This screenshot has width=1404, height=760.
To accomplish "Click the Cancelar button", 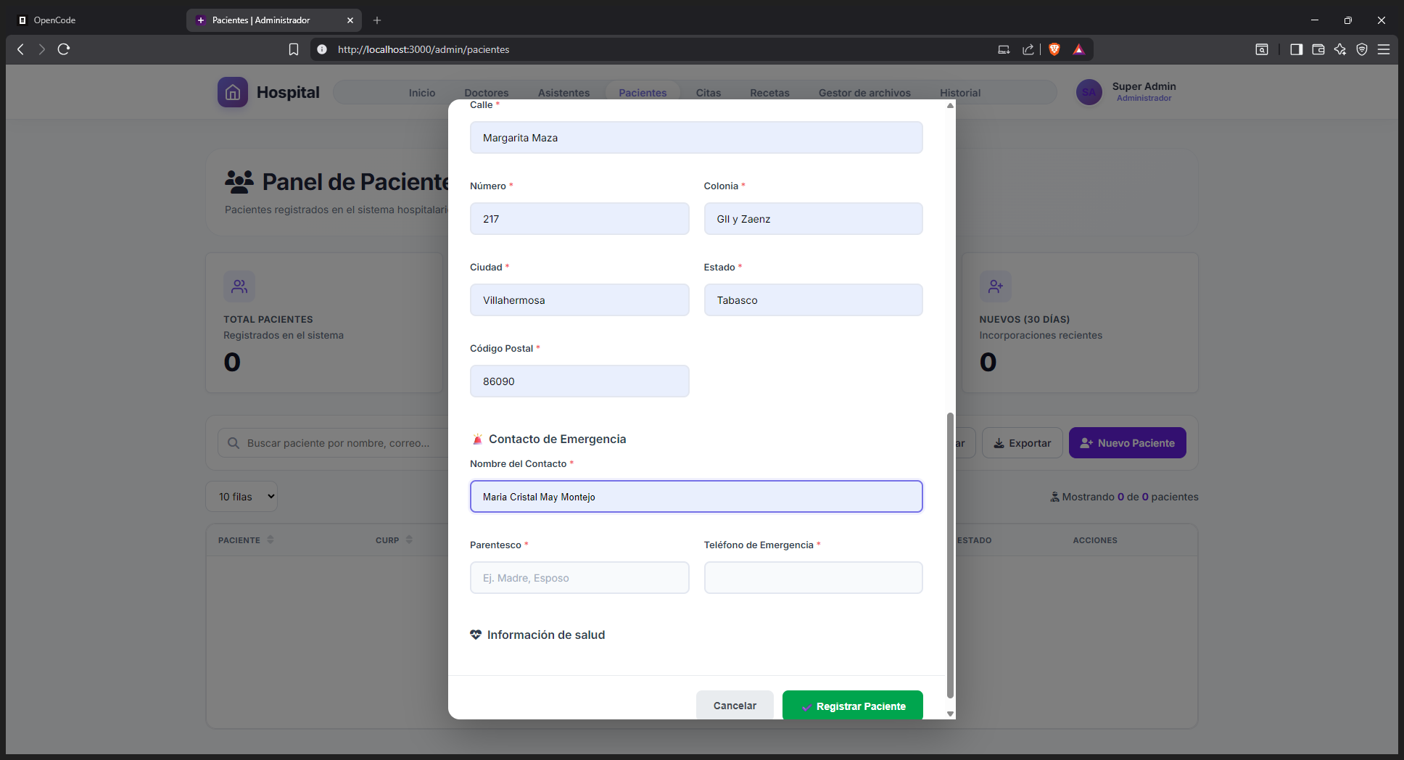I will point(735,706).
